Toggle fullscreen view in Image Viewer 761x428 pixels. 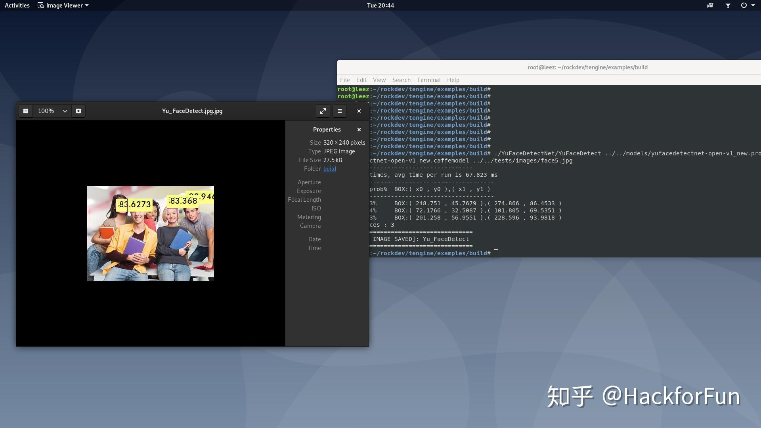click(323, 111)
